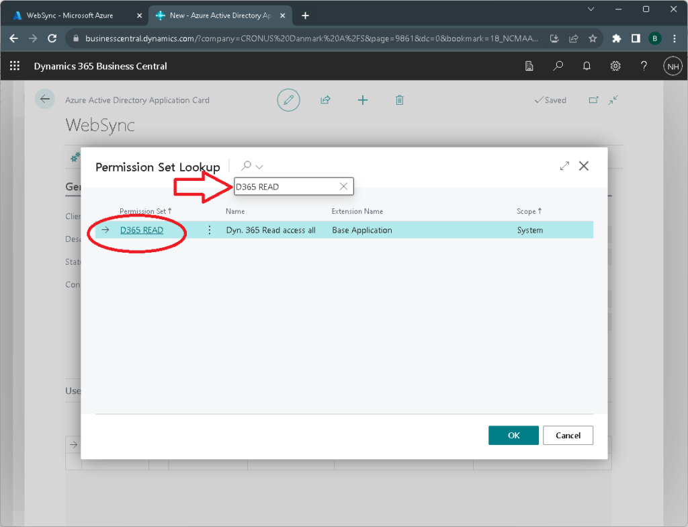Clear the D365 READ search filter
The image size is (688, 527).
coord(343,186)
